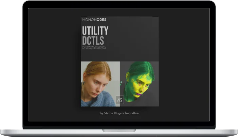Open 'by Stefan Ringelschwandtner' caption below cover
Image resolution: width=238 pixels, height=137 pixels.
[120, 113]
